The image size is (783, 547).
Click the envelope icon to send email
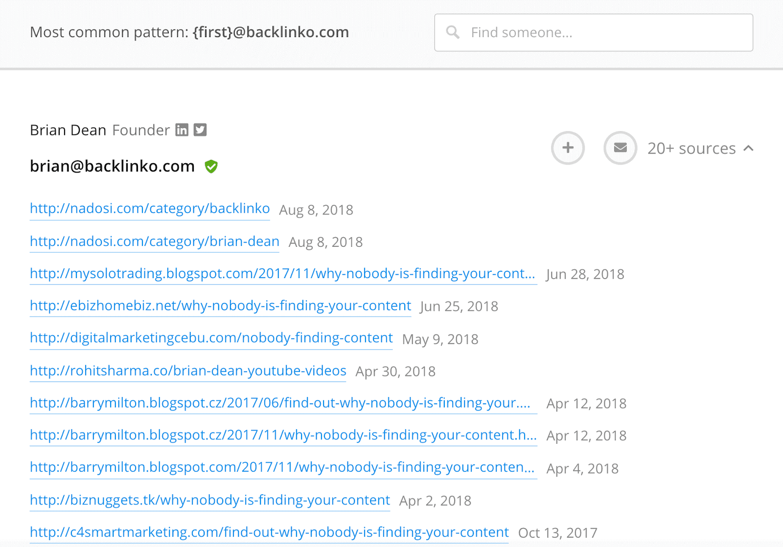(x=620, y=148)
